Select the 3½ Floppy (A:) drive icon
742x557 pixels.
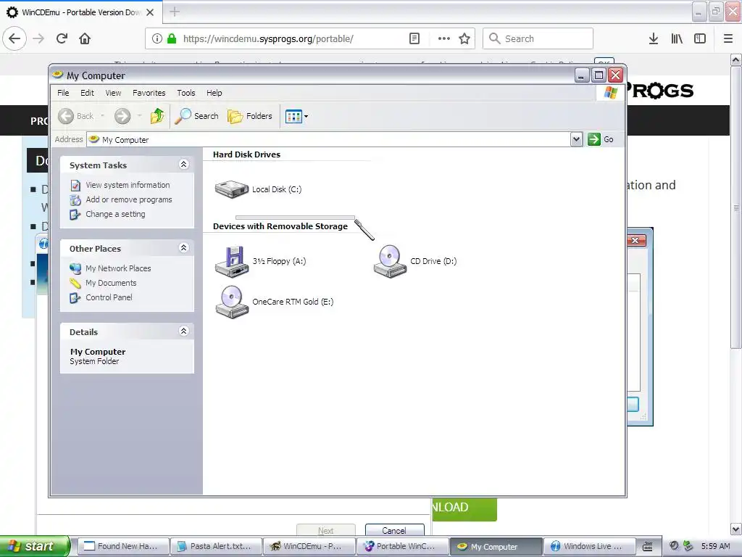tap(231, 261)
